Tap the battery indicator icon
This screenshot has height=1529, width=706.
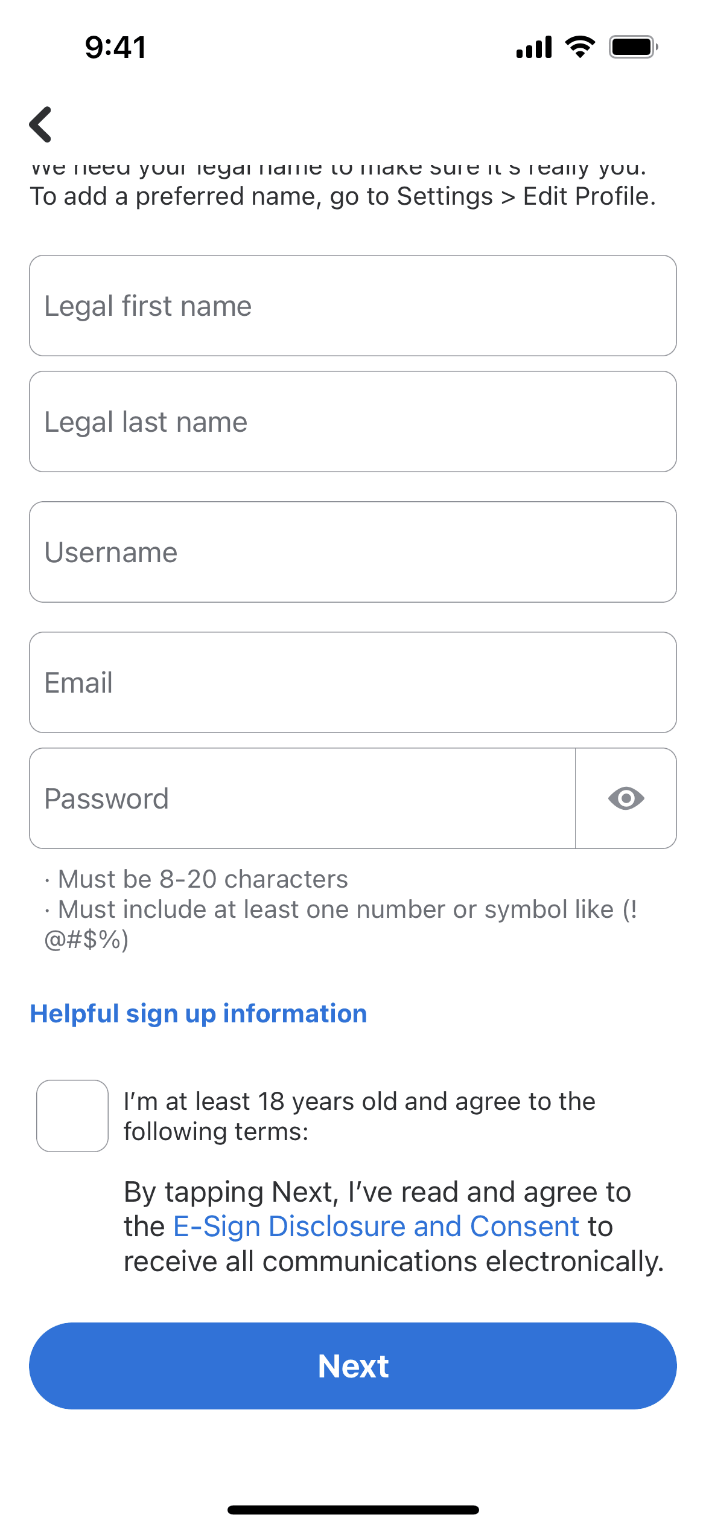633,47
